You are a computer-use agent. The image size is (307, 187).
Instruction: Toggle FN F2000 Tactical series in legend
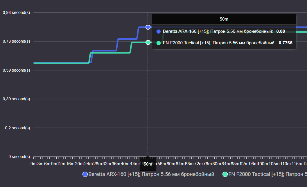click(x=265, y=174)
